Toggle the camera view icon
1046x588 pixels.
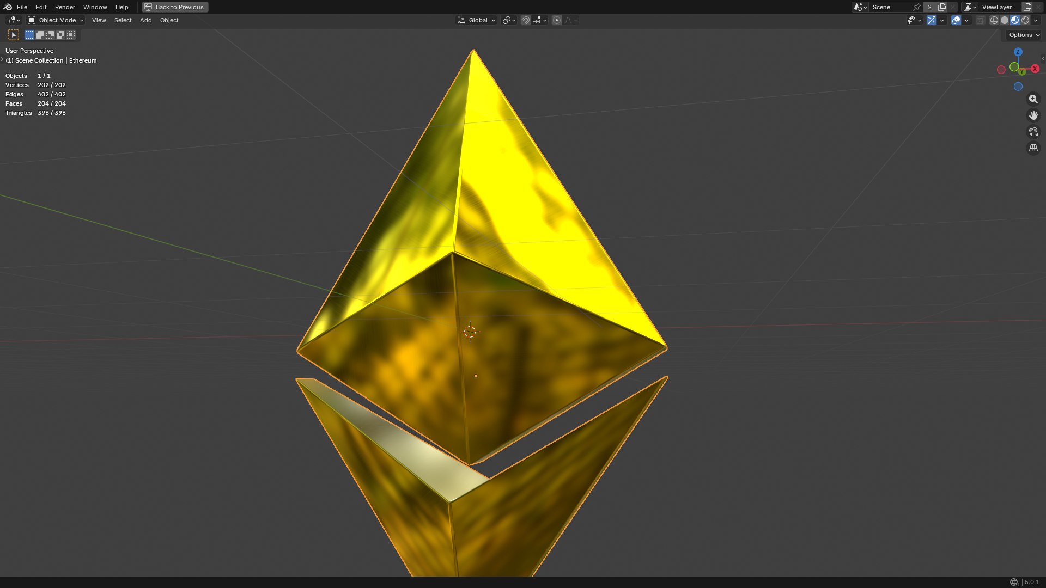point(1033,132)
